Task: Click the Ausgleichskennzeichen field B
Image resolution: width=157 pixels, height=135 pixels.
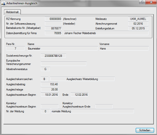Action: (x=45, y=79)
